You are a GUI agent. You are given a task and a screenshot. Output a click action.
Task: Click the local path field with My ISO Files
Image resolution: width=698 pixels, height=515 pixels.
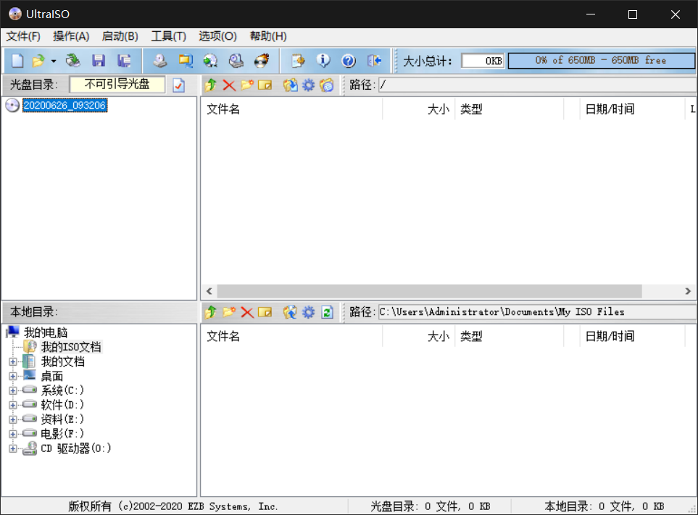click(537, 312)
